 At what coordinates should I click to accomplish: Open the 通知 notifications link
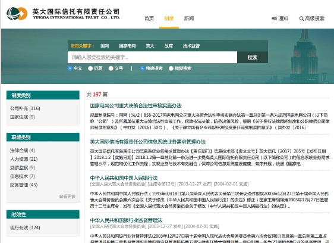coord(283,18)
